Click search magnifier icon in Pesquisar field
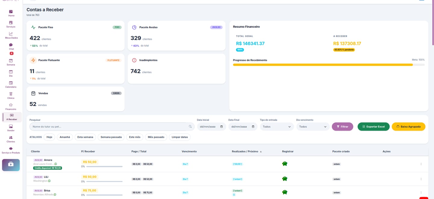Image resolution: width=434 pixels, height=199 pixels. [x=190, y=127]
